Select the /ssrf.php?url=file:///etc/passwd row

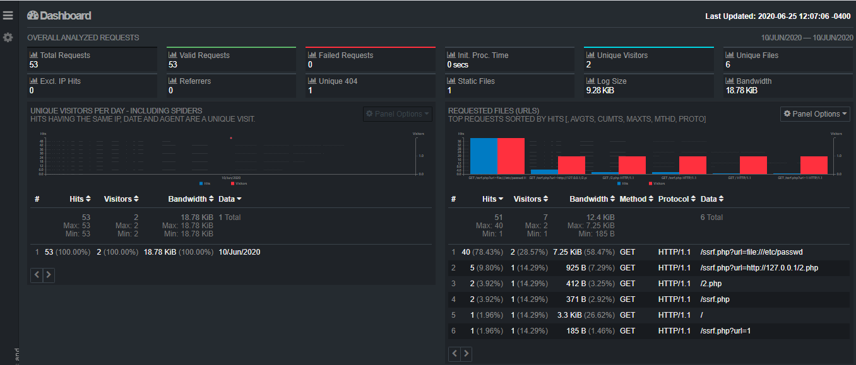pos(648,252)
